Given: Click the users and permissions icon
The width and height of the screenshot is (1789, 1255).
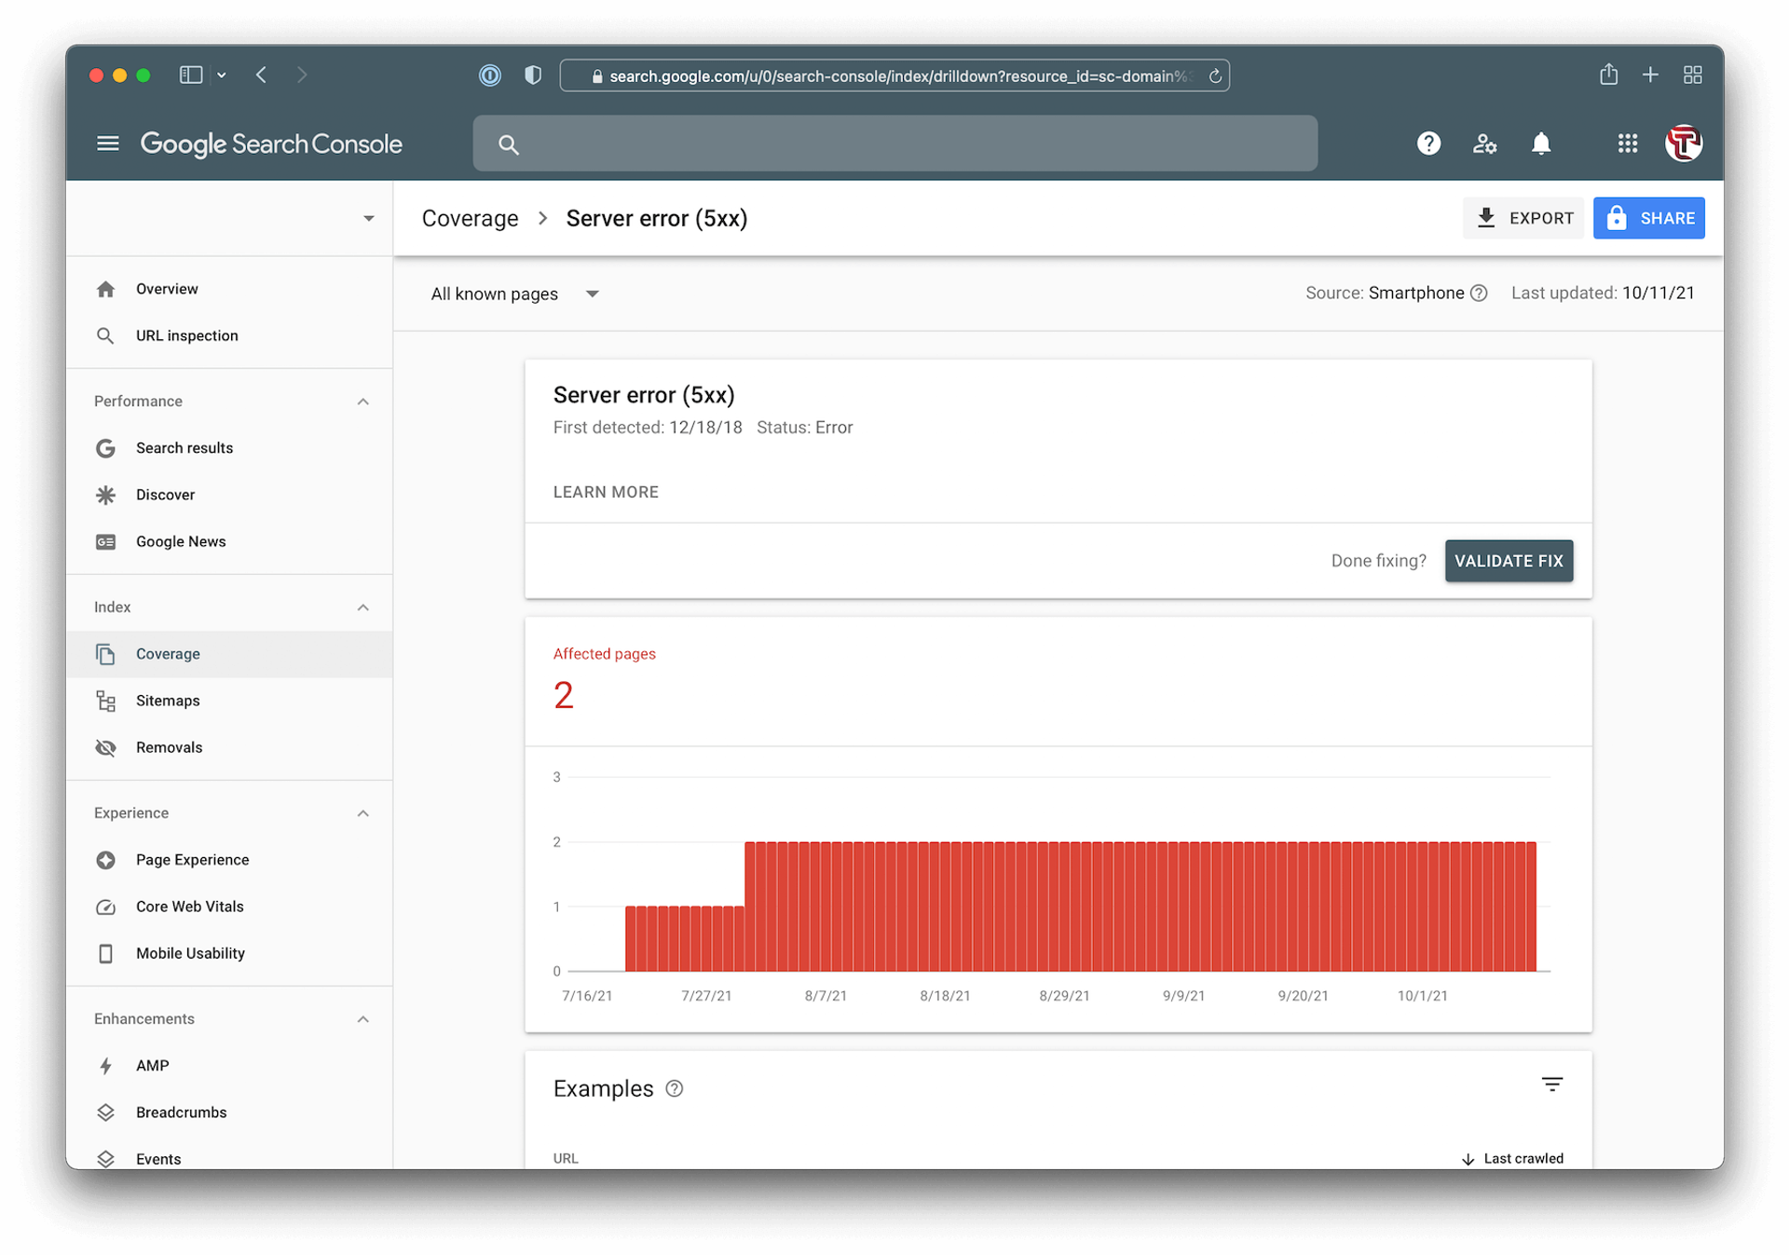Looking at the screenshot, I should 1484,143.
